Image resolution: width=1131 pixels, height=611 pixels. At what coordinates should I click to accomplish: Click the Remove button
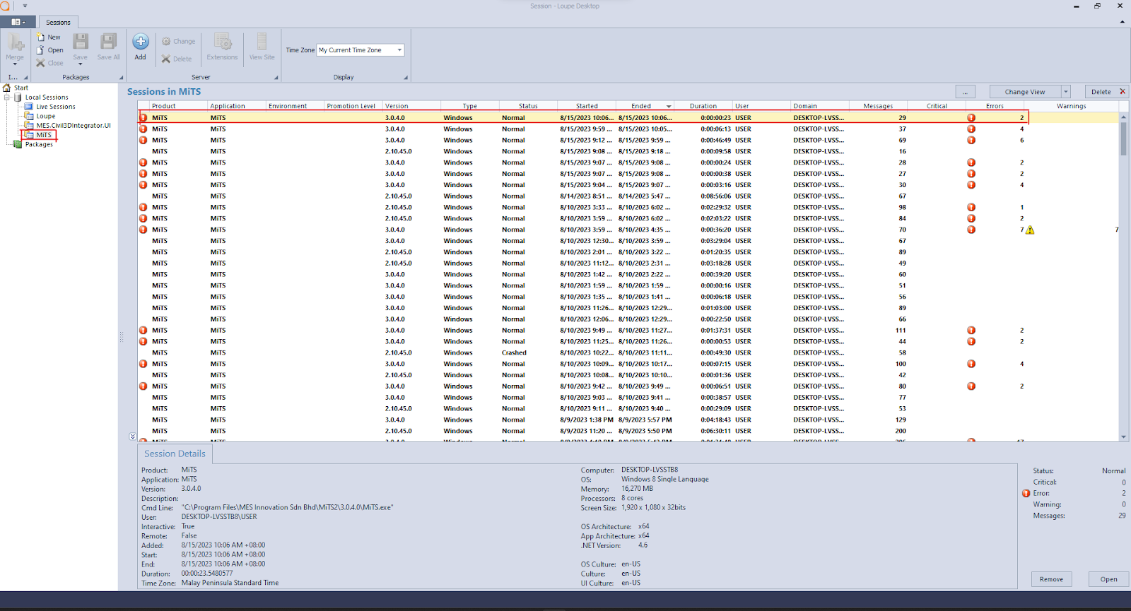(1051, 579)
